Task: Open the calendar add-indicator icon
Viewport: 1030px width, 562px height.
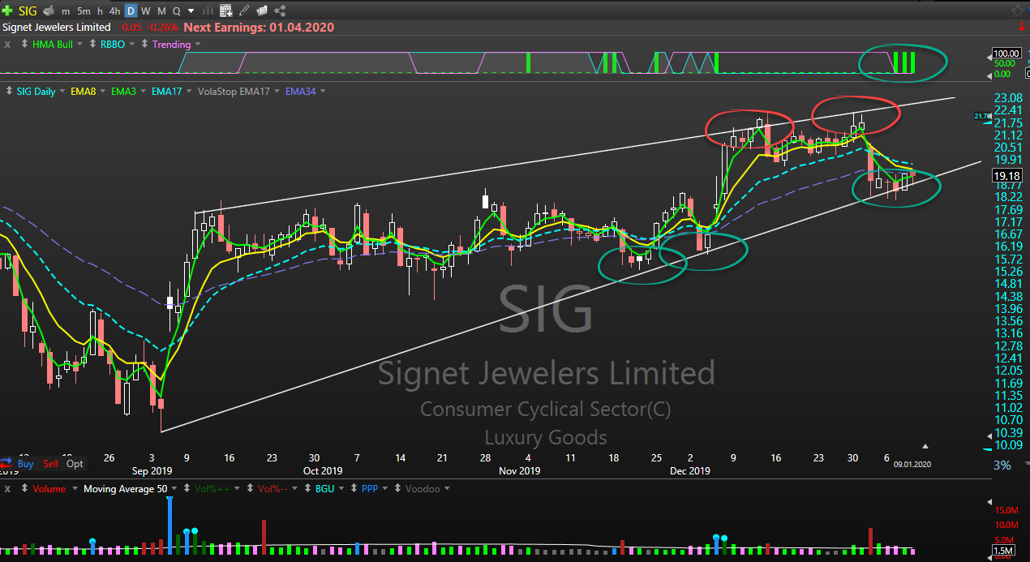Action: point(225,11)
